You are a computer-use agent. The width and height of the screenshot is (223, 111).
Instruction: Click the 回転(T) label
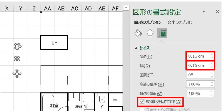coord(147,75)
